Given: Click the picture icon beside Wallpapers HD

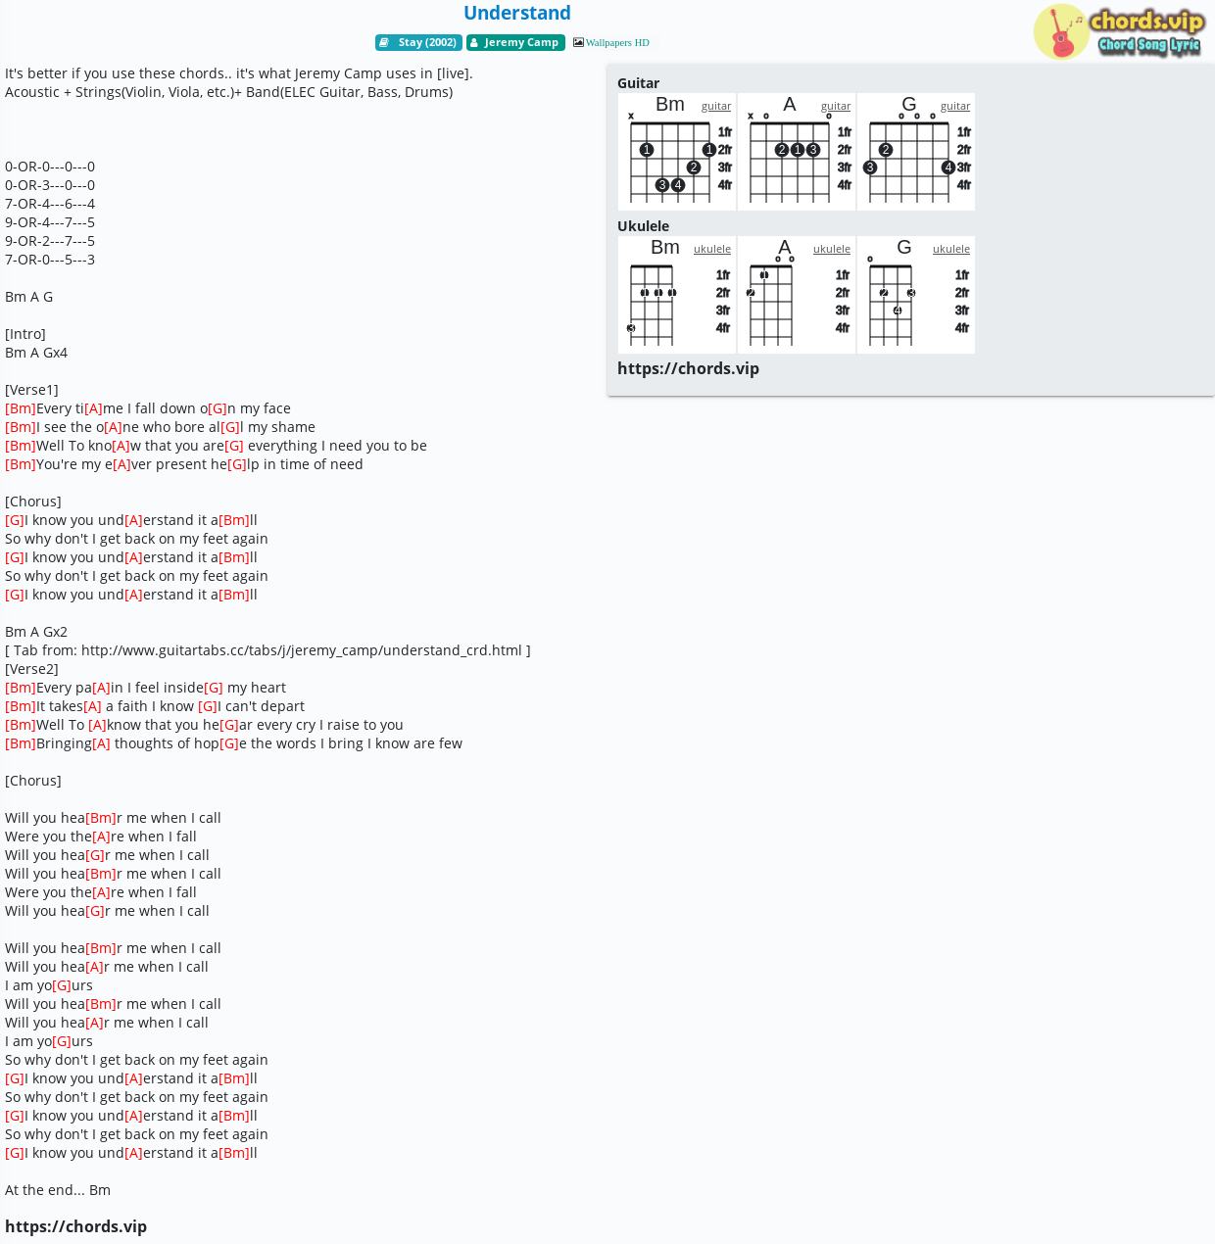Looking at the screenshot, I should click(x=578, y=42).
